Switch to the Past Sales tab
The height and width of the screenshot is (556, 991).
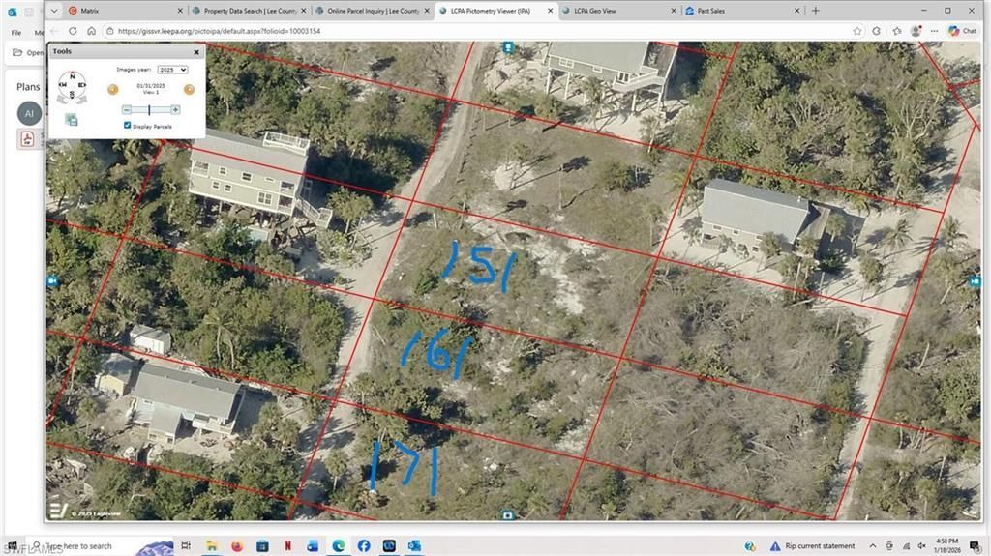click(736, 11)
